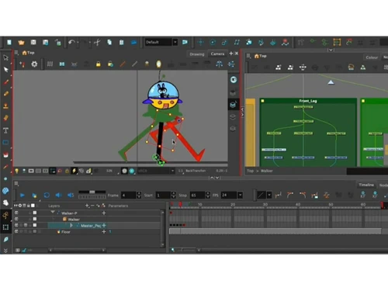Click the Cut scissors icon

pos(97,43)
